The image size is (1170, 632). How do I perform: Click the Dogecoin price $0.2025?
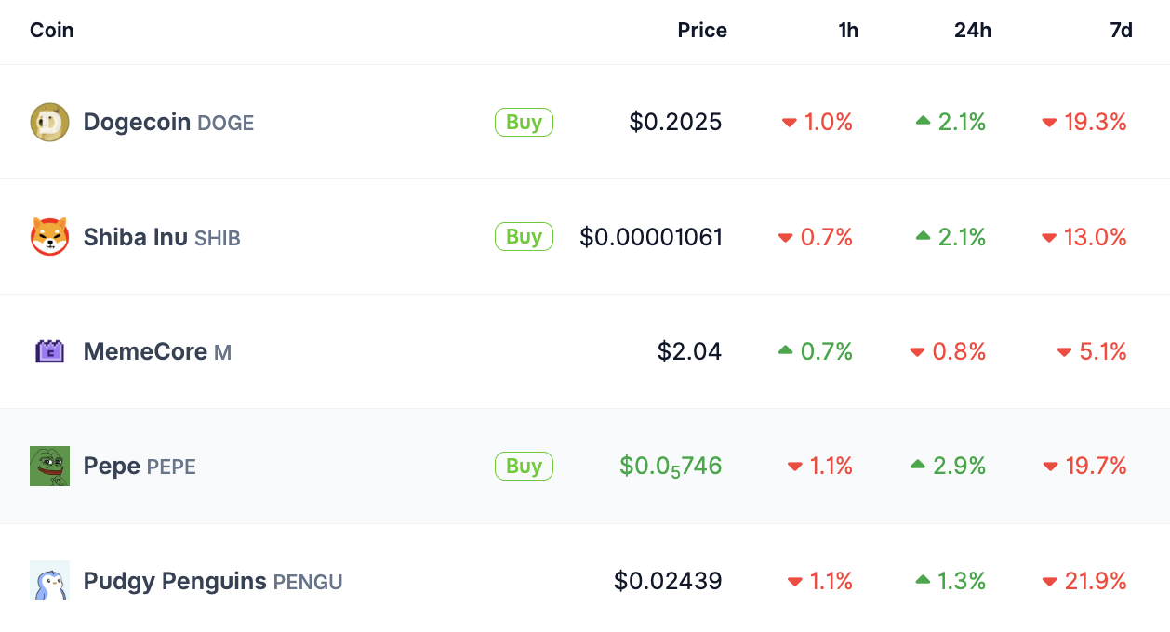point(675,123)
